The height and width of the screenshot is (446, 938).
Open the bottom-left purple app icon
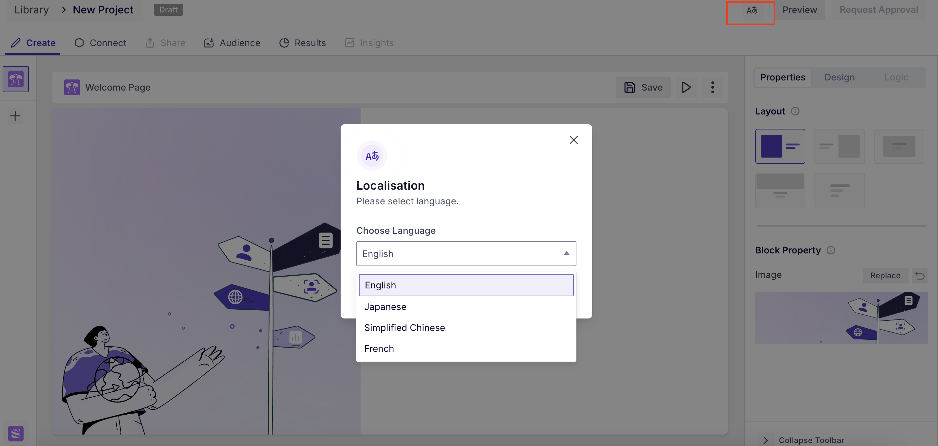(x=16, y=433)
